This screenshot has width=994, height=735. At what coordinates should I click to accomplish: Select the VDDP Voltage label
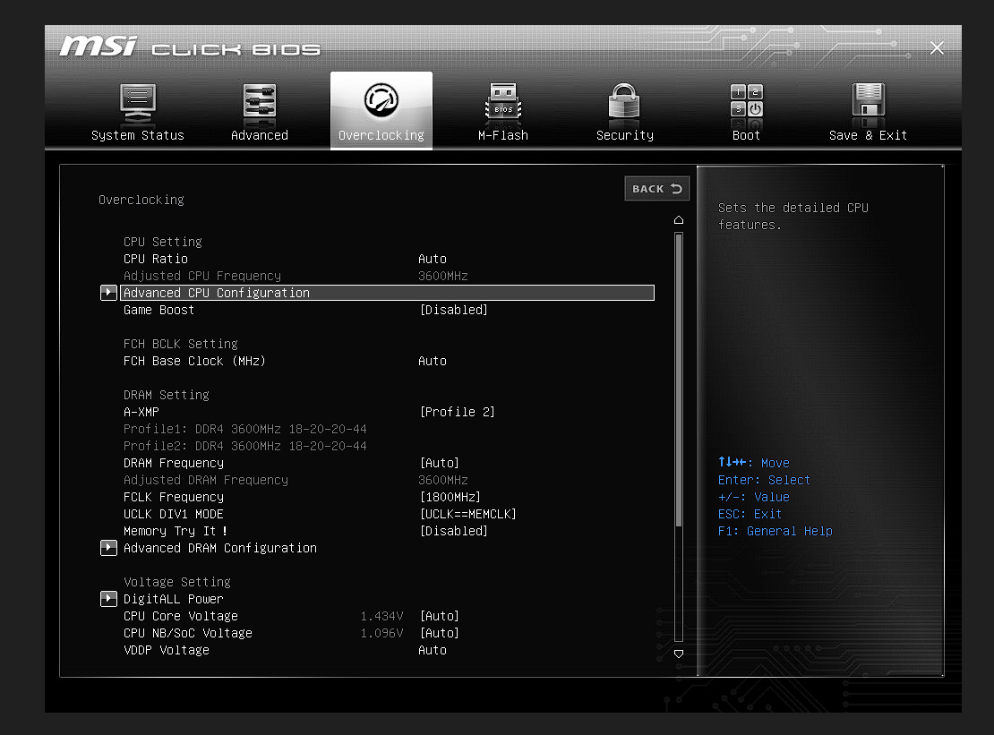166,650
